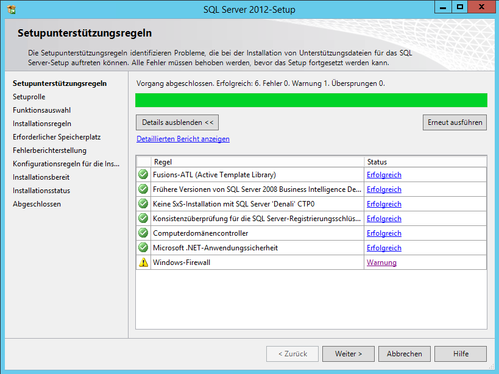Click green checkmark icon beside Fusions-ATL rule
This screenshot has width=499, height=374.
click(x=143, y=175)
